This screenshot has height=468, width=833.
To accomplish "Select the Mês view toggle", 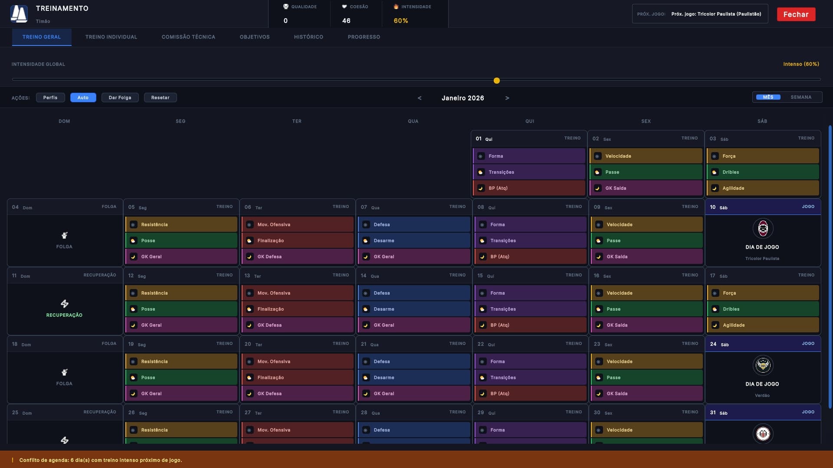I will point(768,97).
